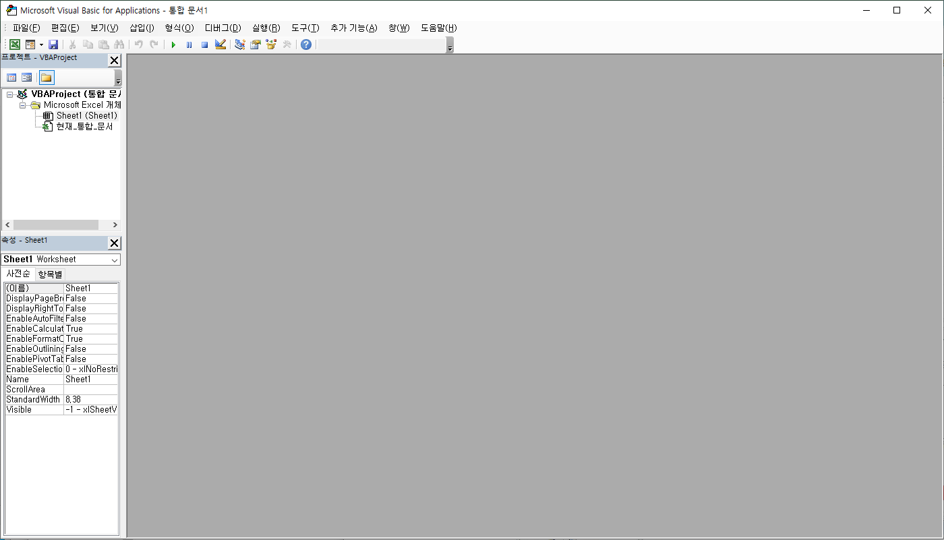Select the VBAProject root node
This screenshot has width=944, height=540.
tap(76, 94)
